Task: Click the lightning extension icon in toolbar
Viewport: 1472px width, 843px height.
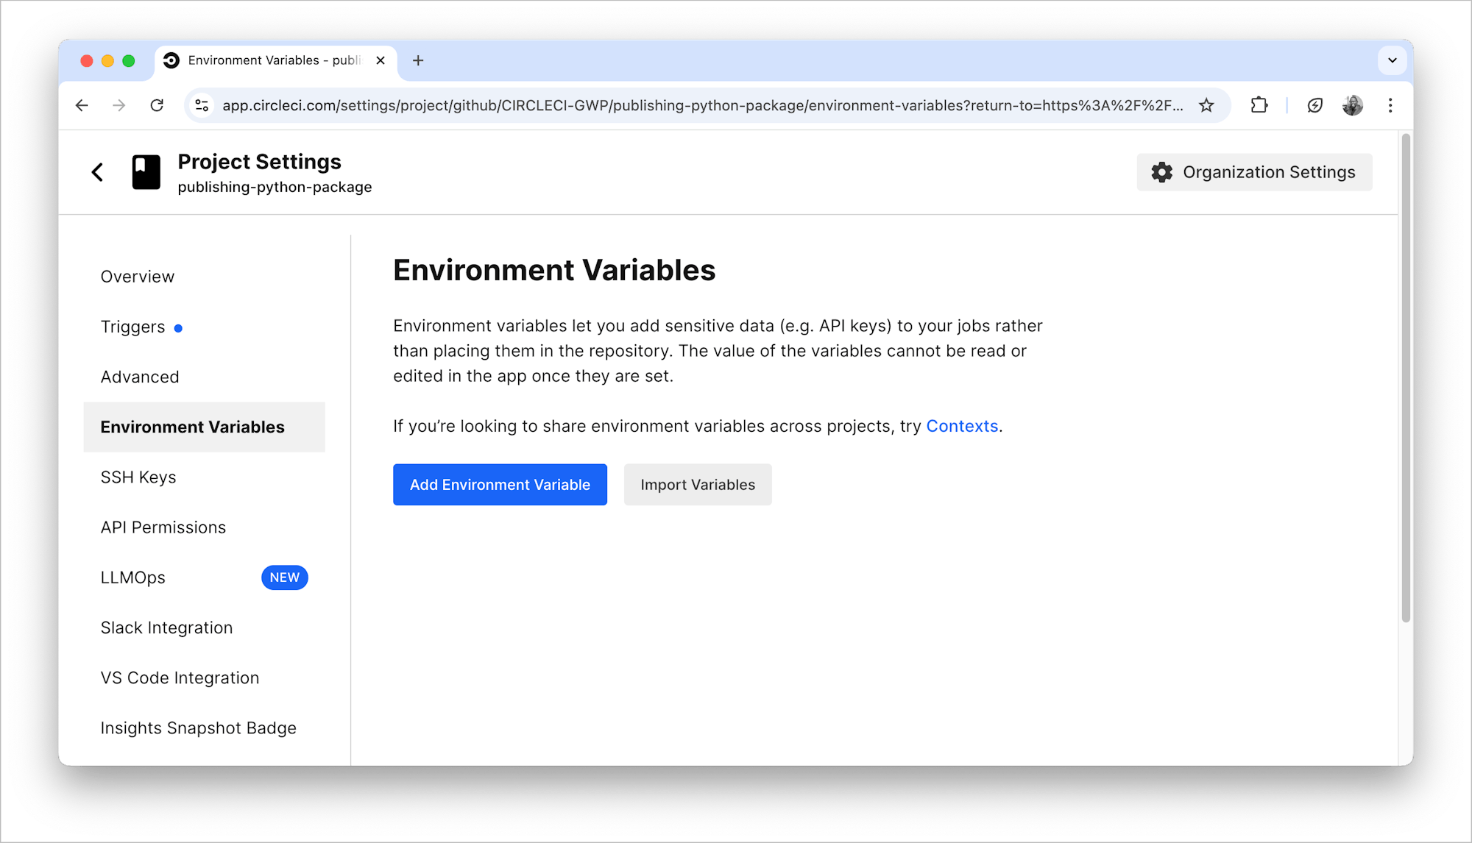Action: pos(1314,105)
